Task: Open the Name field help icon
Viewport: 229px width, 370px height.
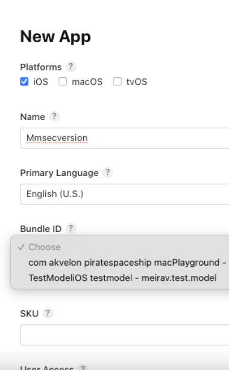Action: 54,116
